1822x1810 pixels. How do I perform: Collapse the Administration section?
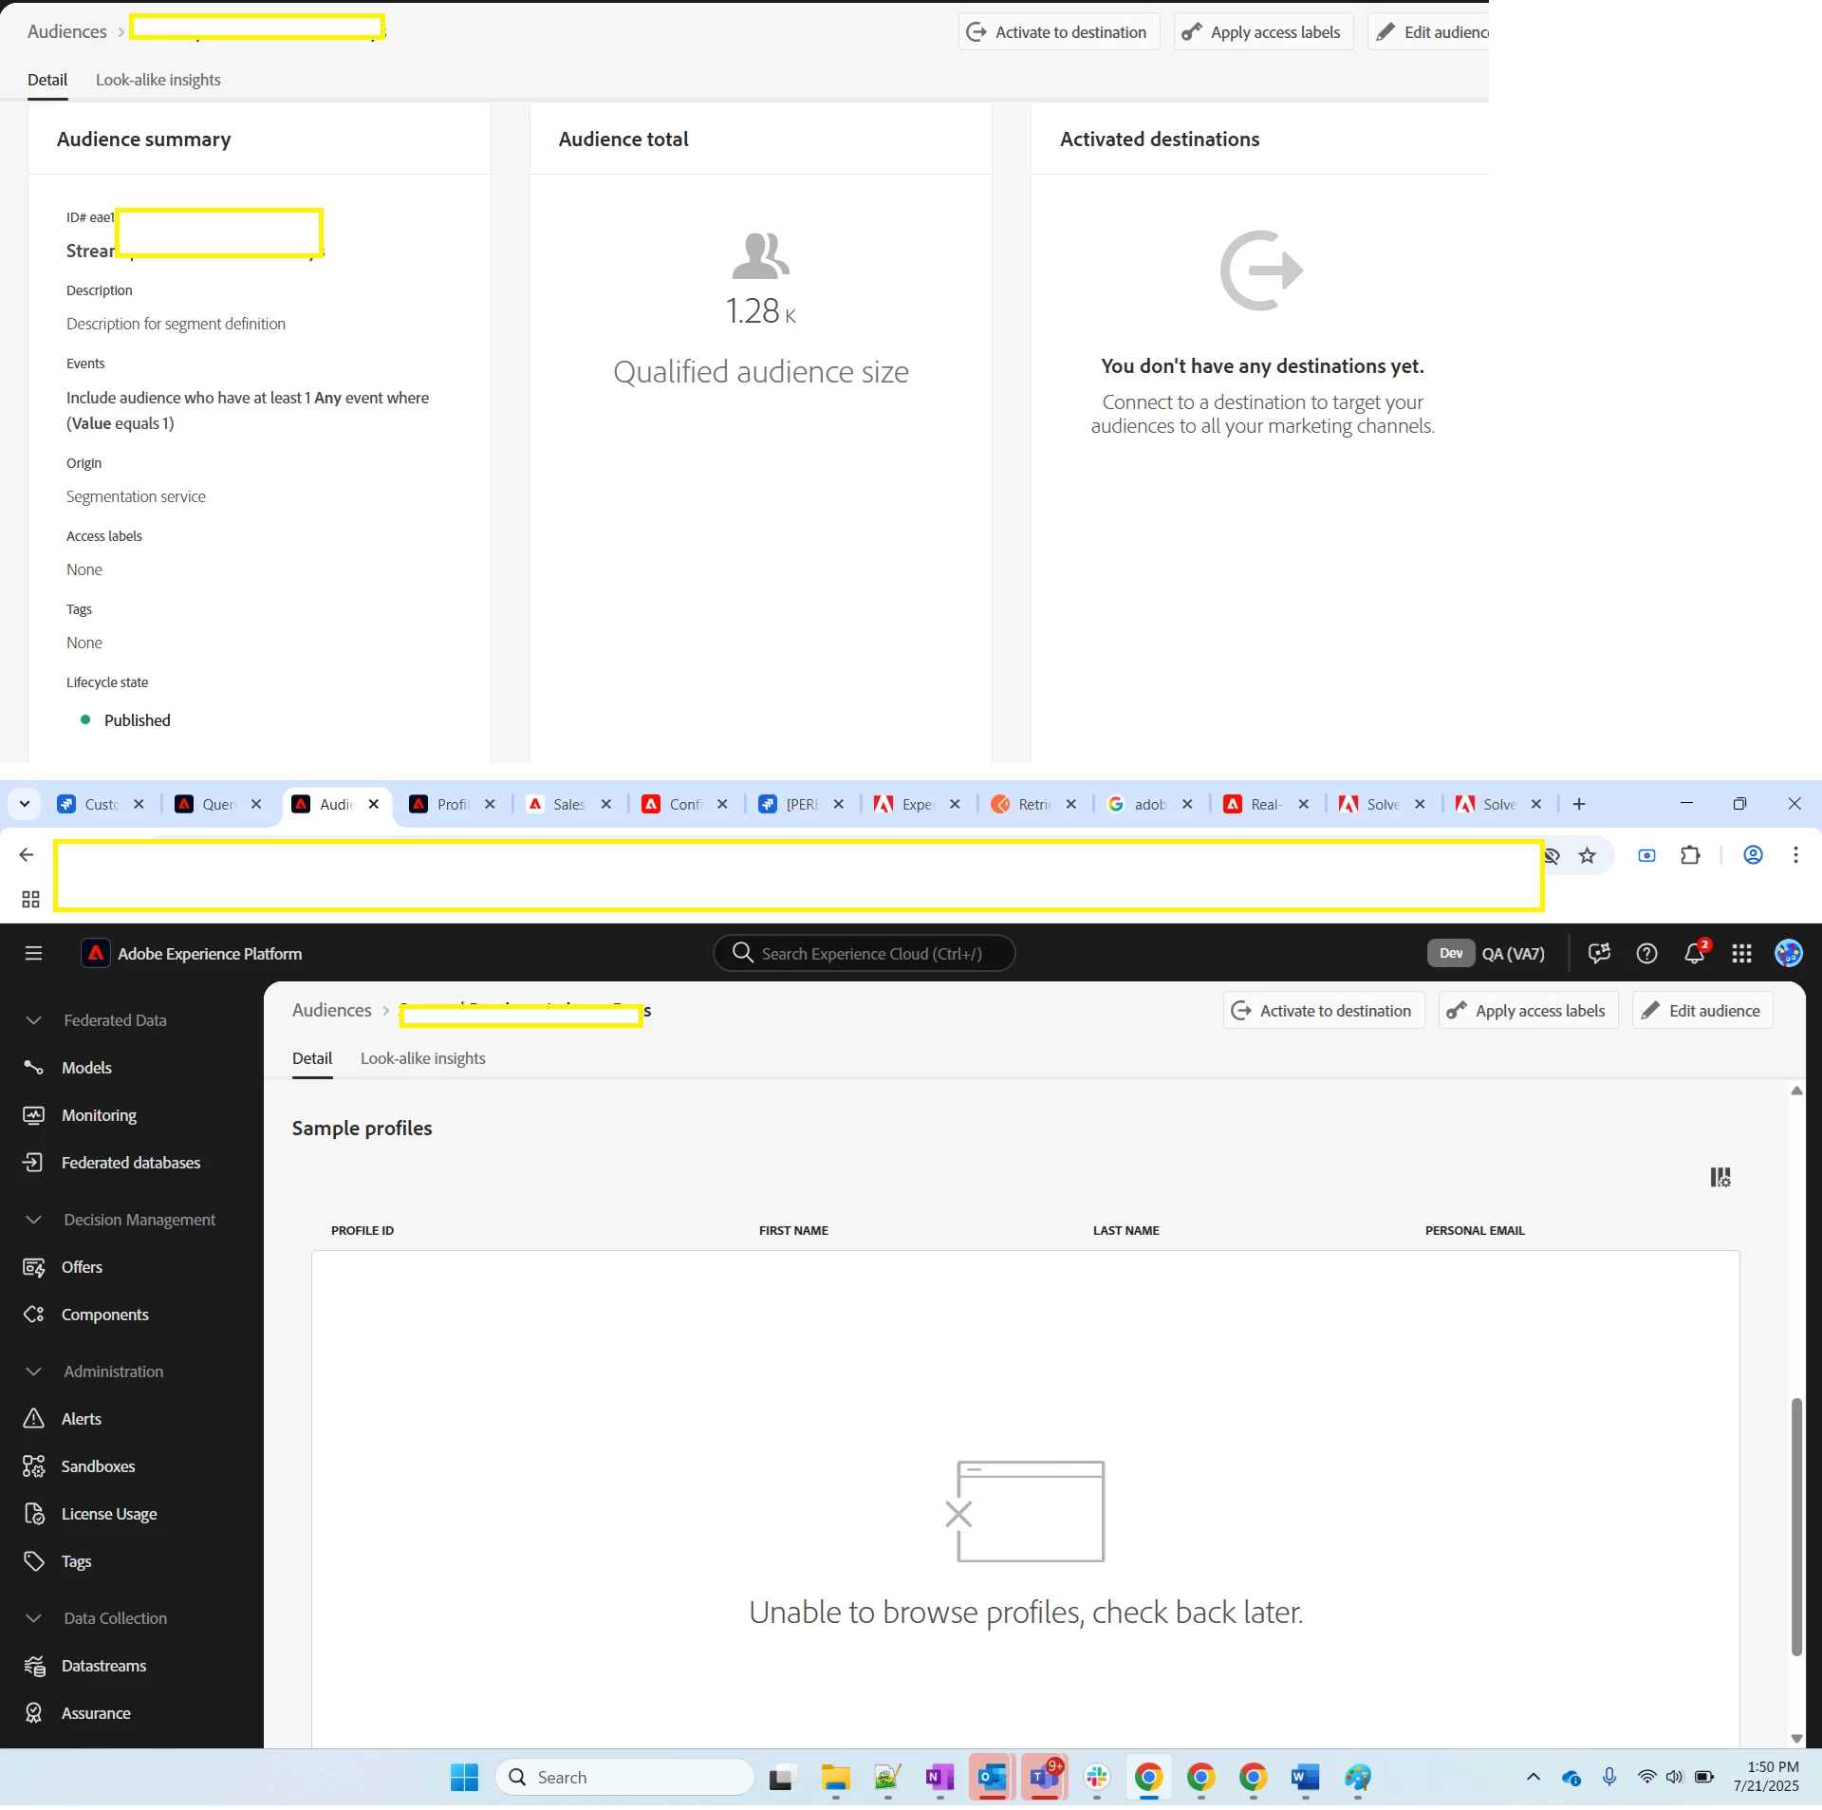click(x=34, y=1371)
